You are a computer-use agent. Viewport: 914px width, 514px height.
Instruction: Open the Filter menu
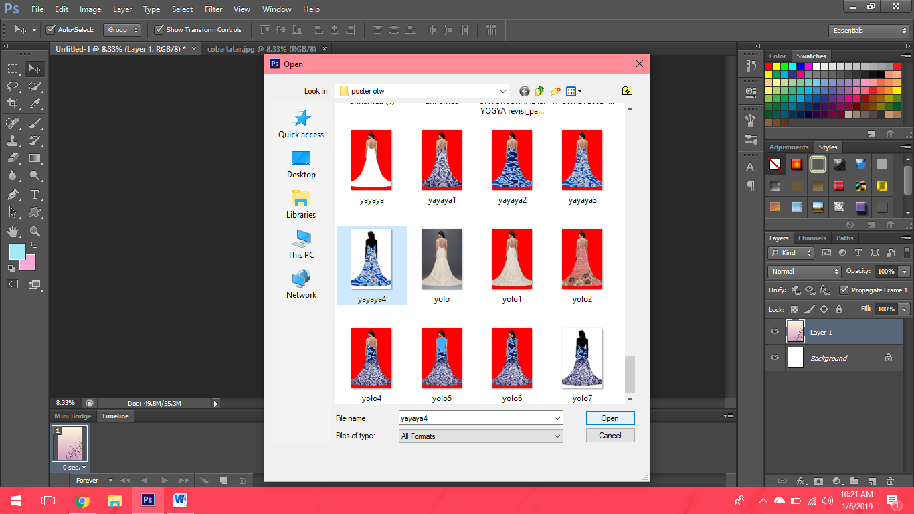click(213, 9)
